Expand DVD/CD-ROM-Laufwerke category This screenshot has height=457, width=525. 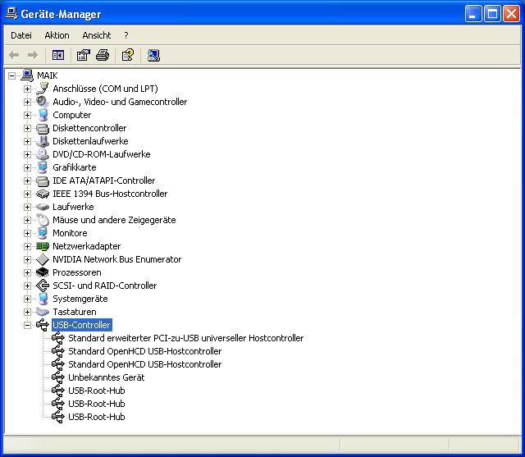coord(27,154)
